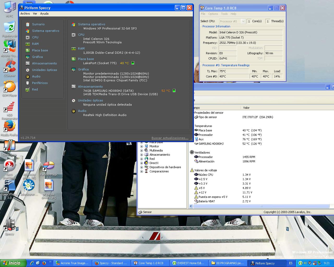This screenshot has height=267, width=334.
Task: Open Archivo menu in Speccy
Action: [25, 14]
